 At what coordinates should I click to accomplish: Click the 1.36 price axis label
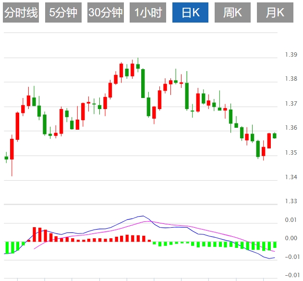pyautogui.click(x=291, y=128)
